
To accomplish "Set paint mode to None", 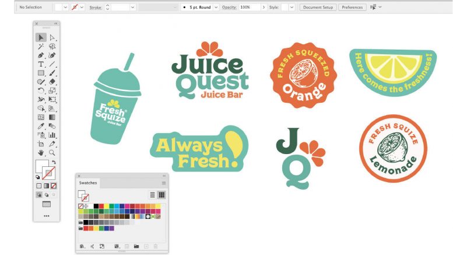I will [54, 186].
